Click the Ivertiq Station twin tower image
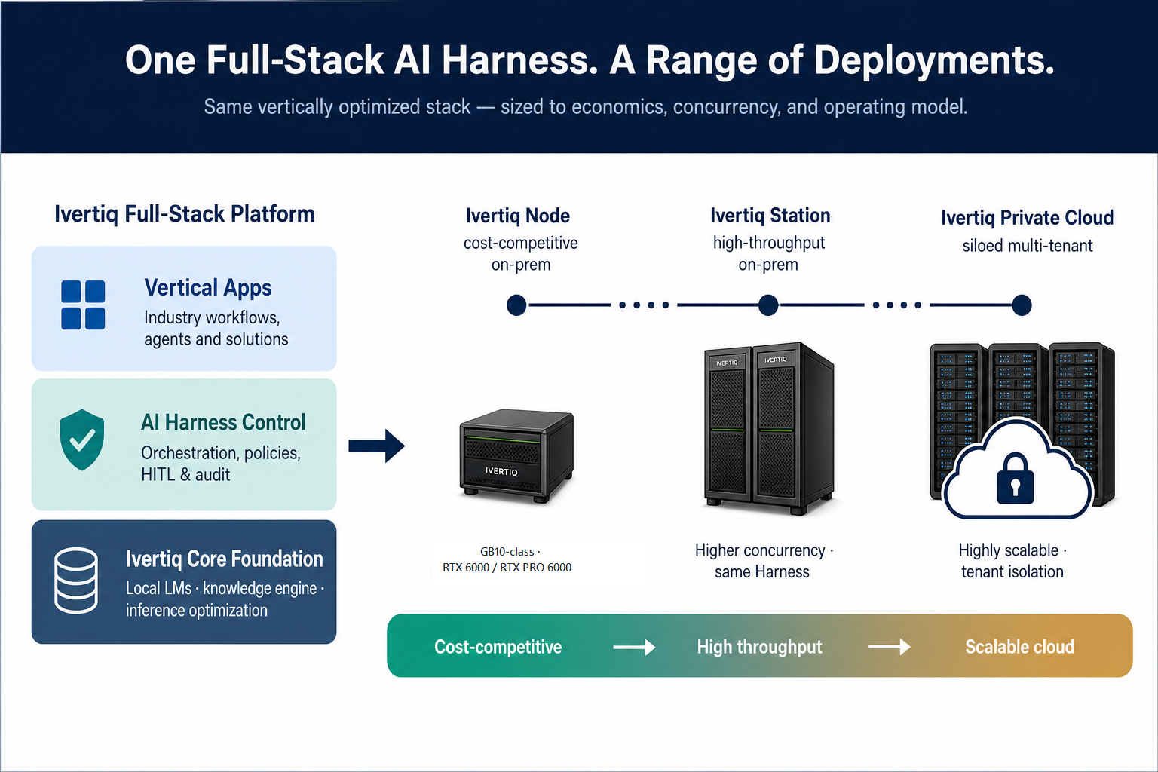 (769, 428)
